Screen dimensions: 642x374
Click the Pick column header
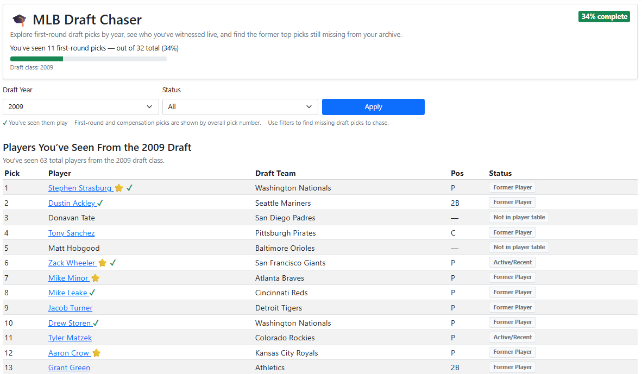12,173
